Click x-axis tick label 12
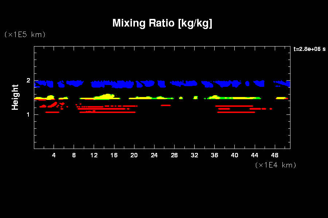Image resolution: width=328 pixels, height=218 pixels. click(94, 155)
